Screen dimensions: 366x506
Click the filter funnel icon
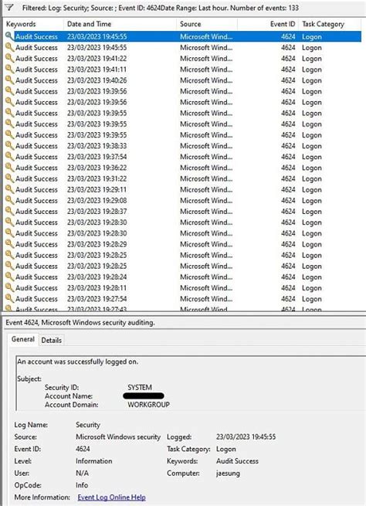pos(9,8)
